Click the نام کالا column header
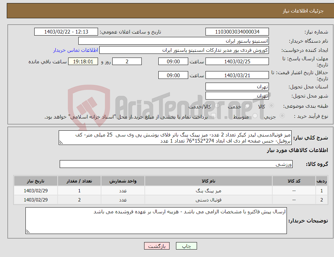 pyautogui.click(x=209, y=181)
